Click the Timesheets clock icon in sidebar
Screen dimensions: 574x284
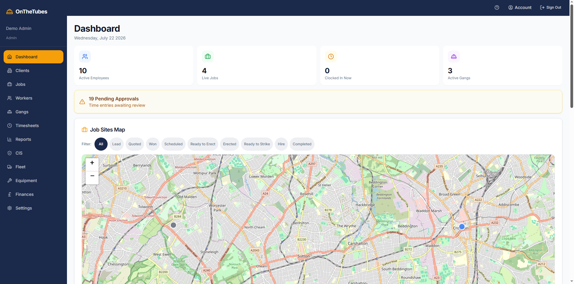10,126
